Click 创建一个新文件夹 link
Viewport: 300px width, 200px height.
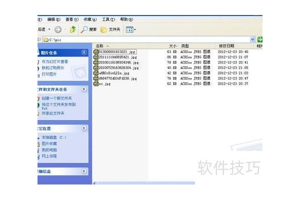click(x=56, y=98)
